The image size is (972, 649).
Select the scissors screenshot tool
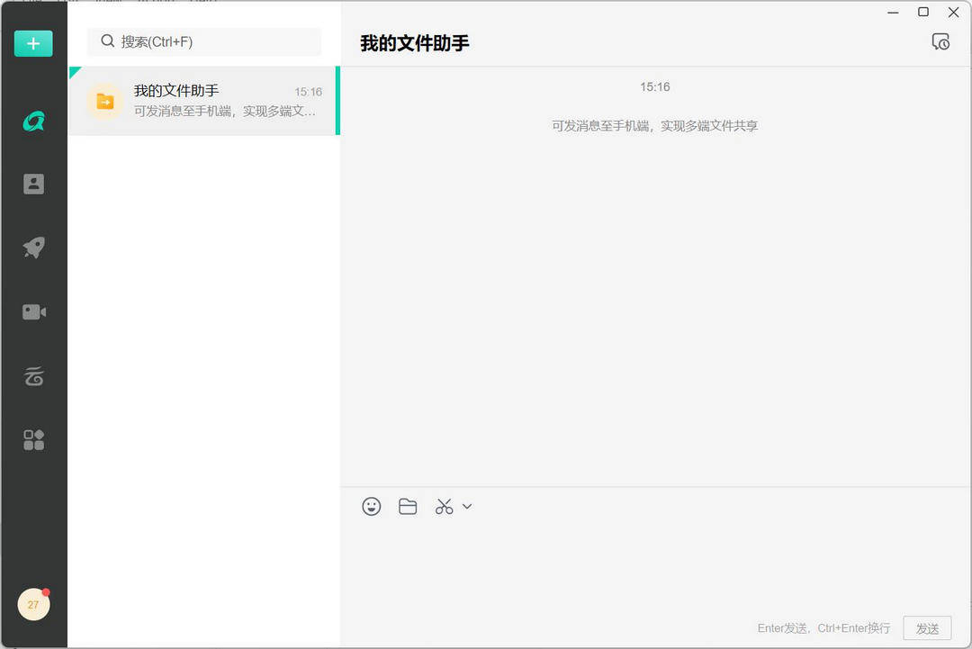point(444,507)
